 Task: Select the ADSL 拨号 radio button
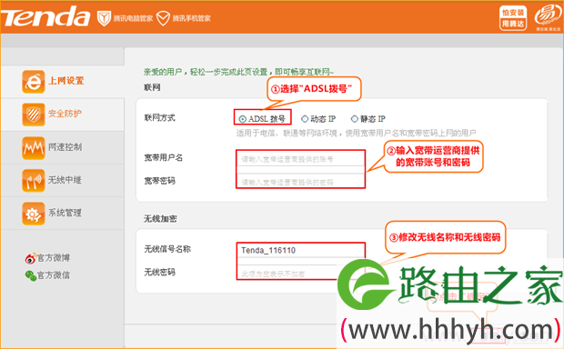point(243,119)
